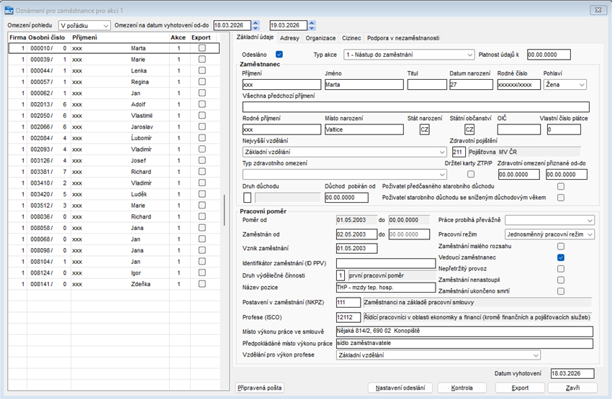Click the Druh důchodu code box

(x=247, y=198)
